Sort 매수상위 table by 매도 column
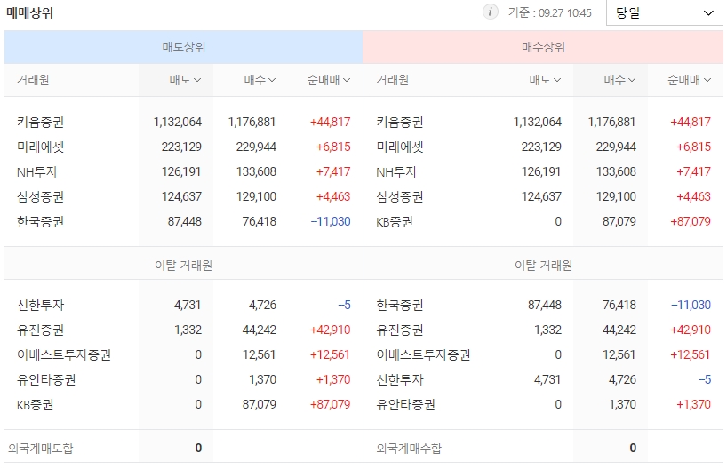 546,80
